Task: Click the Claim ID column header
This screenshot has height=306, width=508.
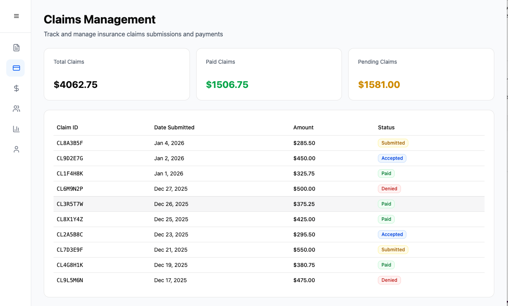Action: (x=67, y=127)
